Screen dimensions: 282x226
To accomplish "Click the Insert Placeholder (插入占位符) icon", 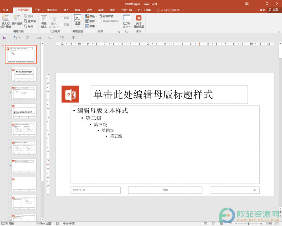I will pos(54,18).
